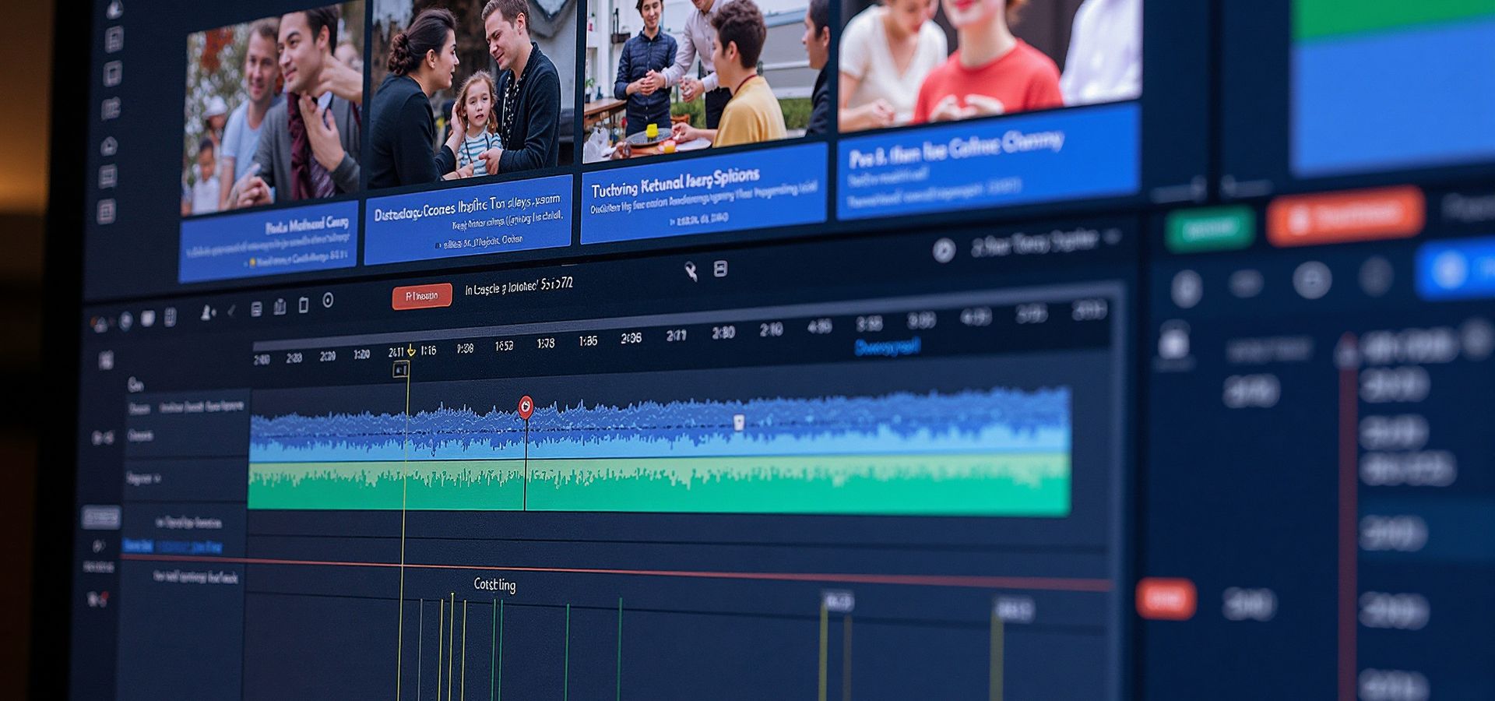The image size is (1495, 701).
Task: Click the round play icon beside the sequence dropdown
Action: click(x=944, y=250)
